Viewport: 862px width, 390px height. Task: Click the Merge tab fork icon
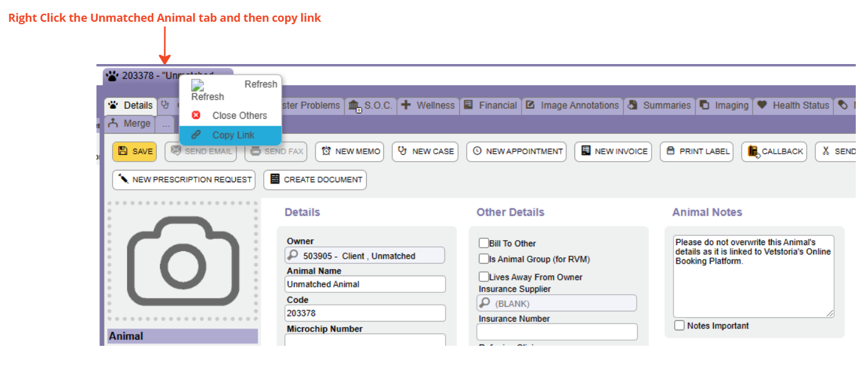click(x=113, y=123)
